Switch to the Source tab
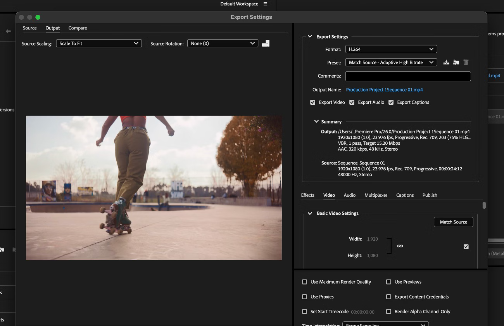The height and width of the screenshot is (326, 504). (x=30, y=28)
